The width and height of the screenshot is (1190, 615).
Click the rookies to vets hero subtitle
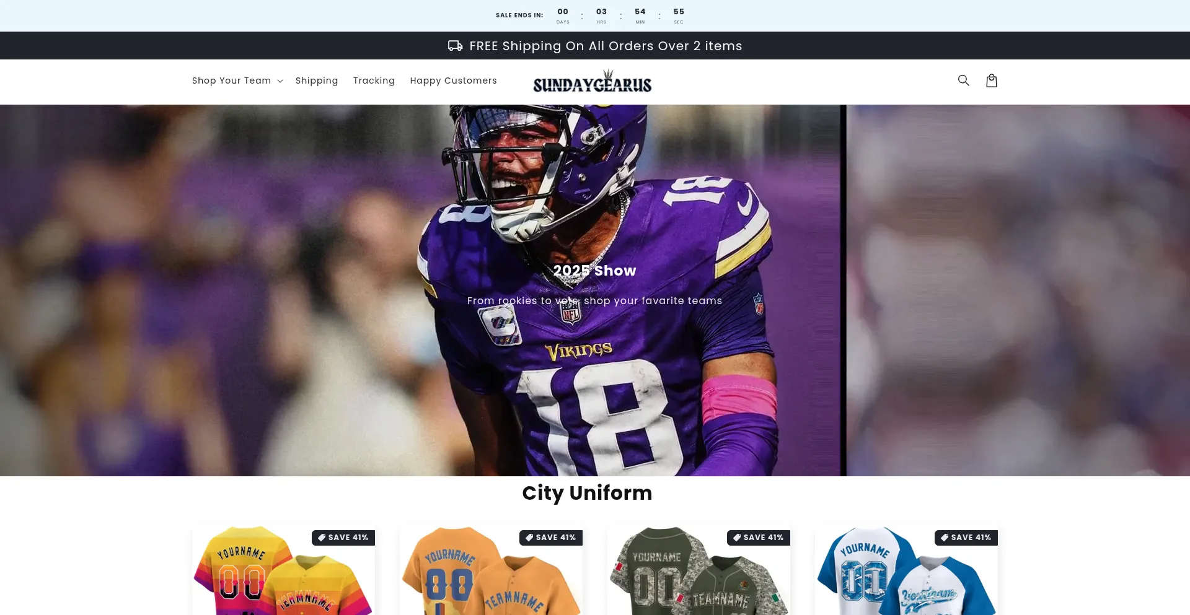coord(594,300)
